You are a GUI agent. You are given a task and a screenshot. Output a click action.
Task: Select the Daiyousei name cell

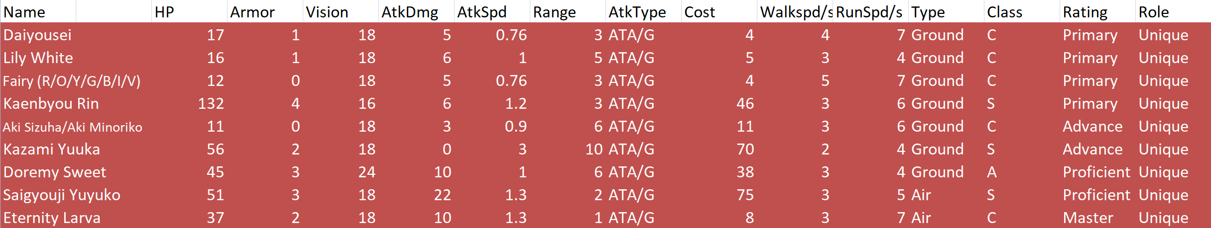tap(38, 35)
